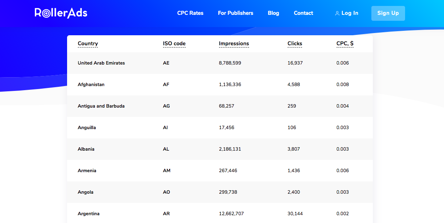Click the Afghanistan country name
The height and width of the screenshot is (223, 444).
point(91,85)
